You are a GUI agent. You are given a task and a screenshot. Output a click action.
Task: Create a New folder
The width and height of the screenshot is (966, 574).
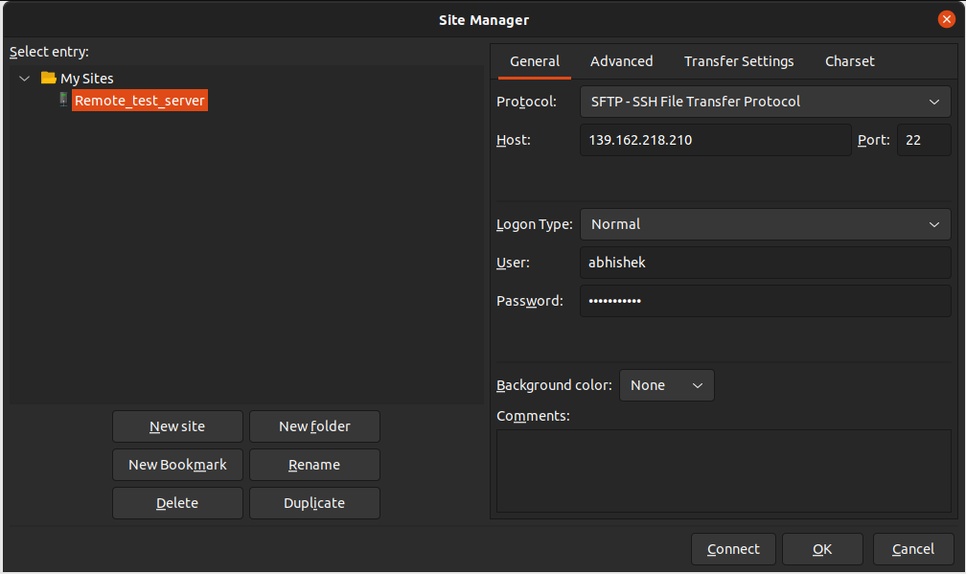click(314, 426)
